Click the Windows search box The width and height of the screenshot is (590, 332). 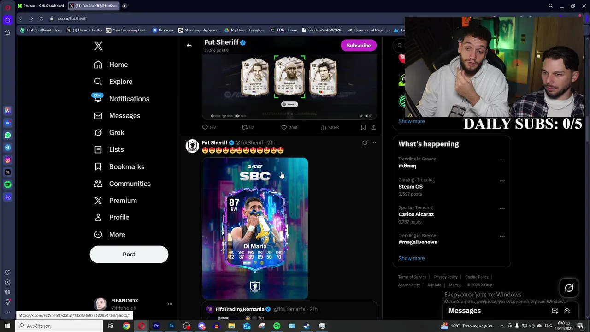59,326
